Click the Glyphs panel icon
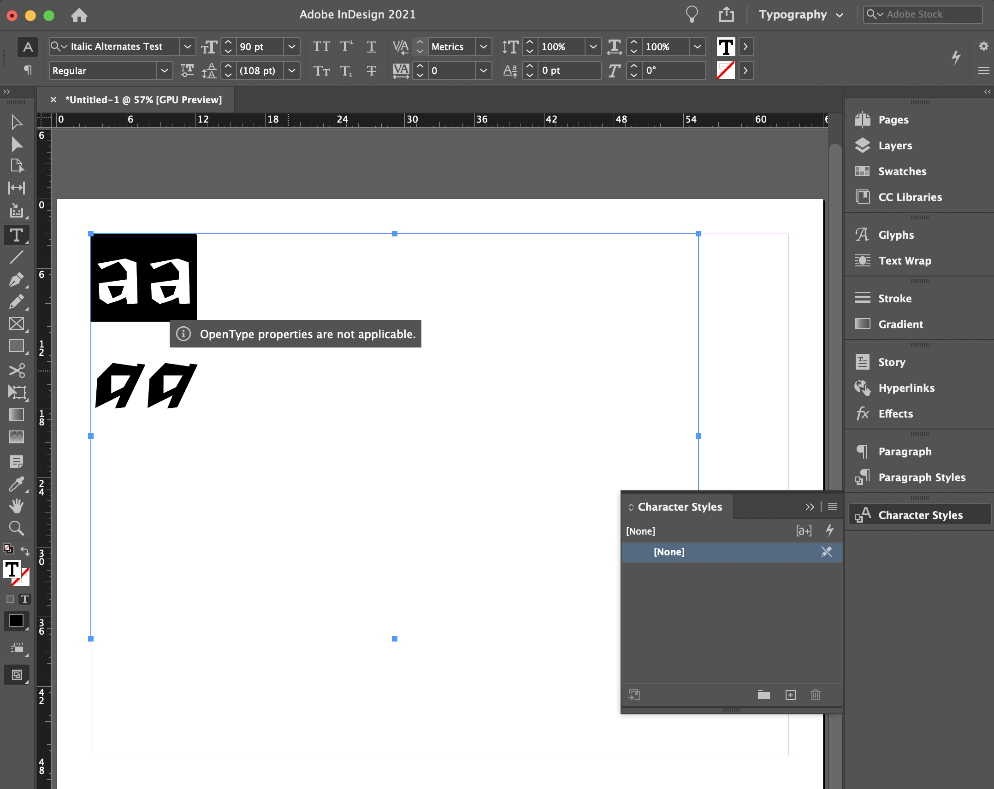Screen dimensions: 994x789 point(862,235)
